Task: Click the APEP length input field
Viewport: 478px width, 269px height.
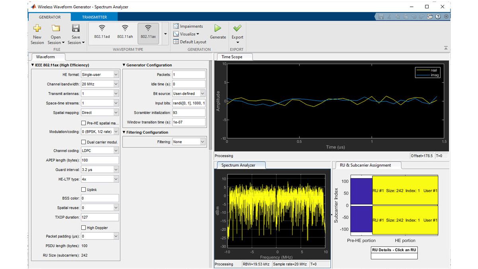Action: [100, 160]
